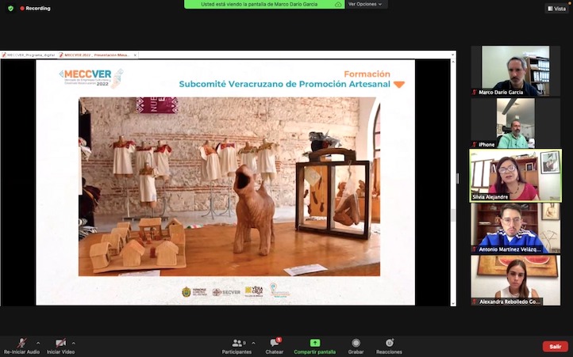Click the red Salir button
Image resolution: width=573 pixels, height=357 pixels.
coord(555,346)
